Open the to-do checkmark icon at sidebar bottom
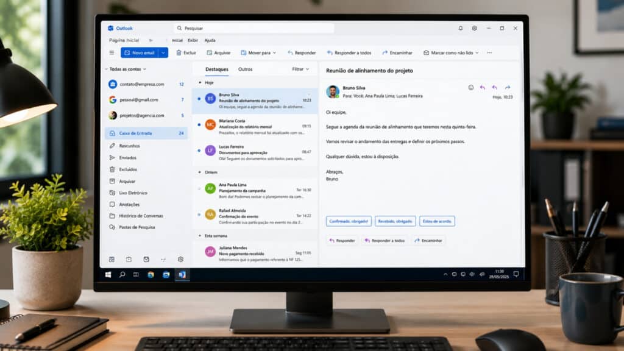 coord(146,260)
